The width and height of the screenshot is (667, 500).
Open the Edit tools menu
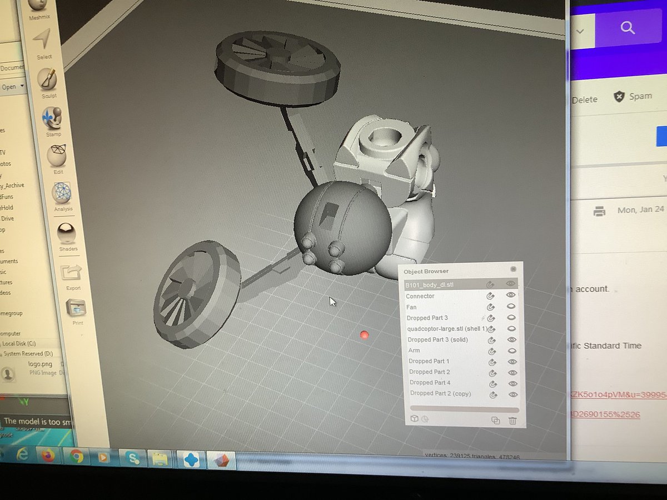(57, 159)
